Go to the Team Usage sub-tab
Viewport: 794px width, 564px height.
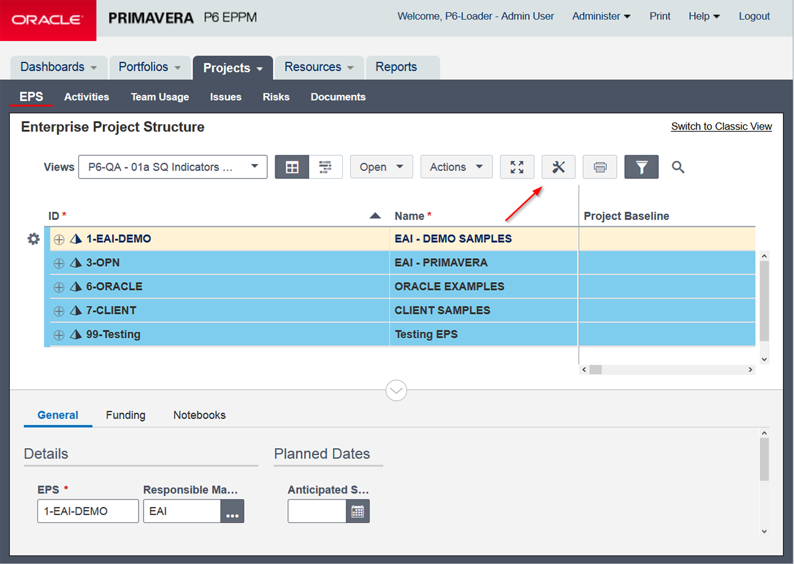coord(159,97)
